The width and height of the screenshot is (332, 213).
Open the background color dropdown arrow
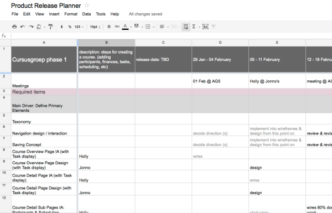click(x=142, y=27)
